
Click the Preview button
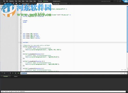click(x=40, y=1)
